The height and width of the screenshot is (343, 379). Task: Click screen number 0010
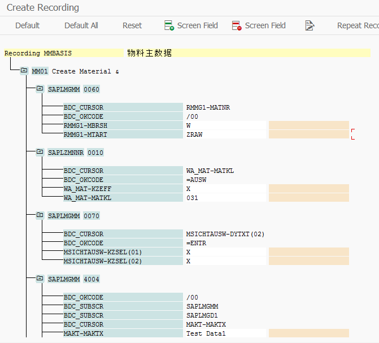click(x=95, y=153)
